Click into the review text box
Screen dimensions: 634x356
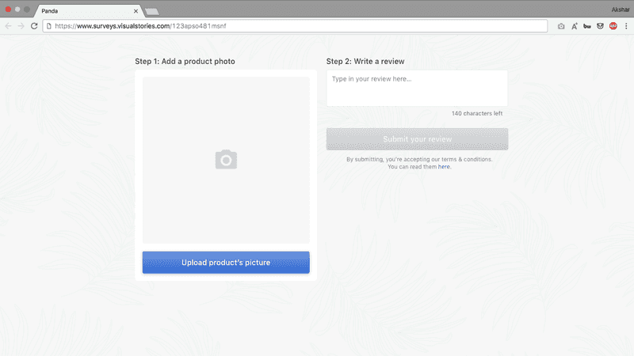coord(417,88)
